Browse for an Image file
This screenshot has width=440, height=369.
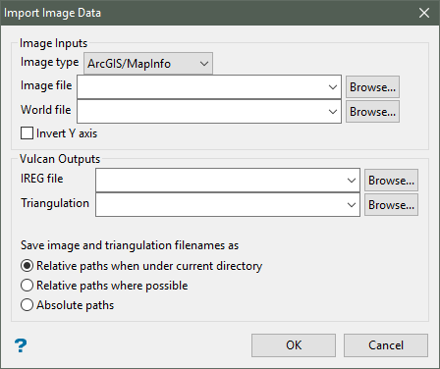[372, 87]
